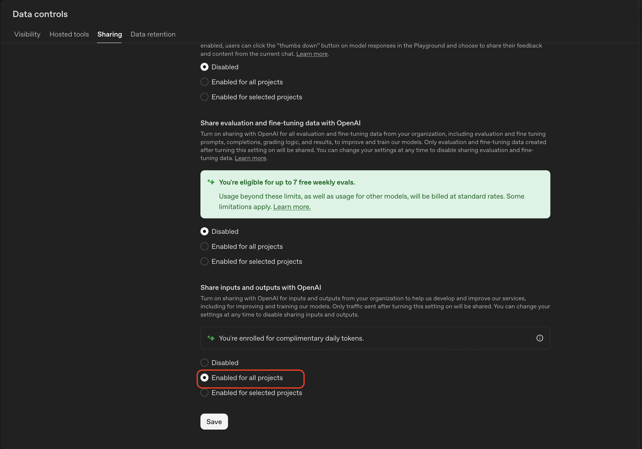Switch to the Hosted tools tab

click(x=69, y=34)
